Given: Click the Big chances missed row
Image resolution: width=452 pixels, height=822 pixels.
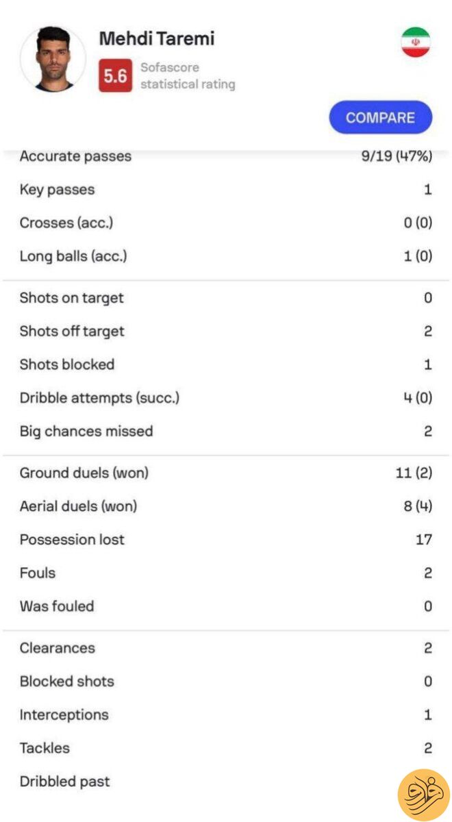Looking at the screenshot, I should pyautogui.click(x=226, y=432).
